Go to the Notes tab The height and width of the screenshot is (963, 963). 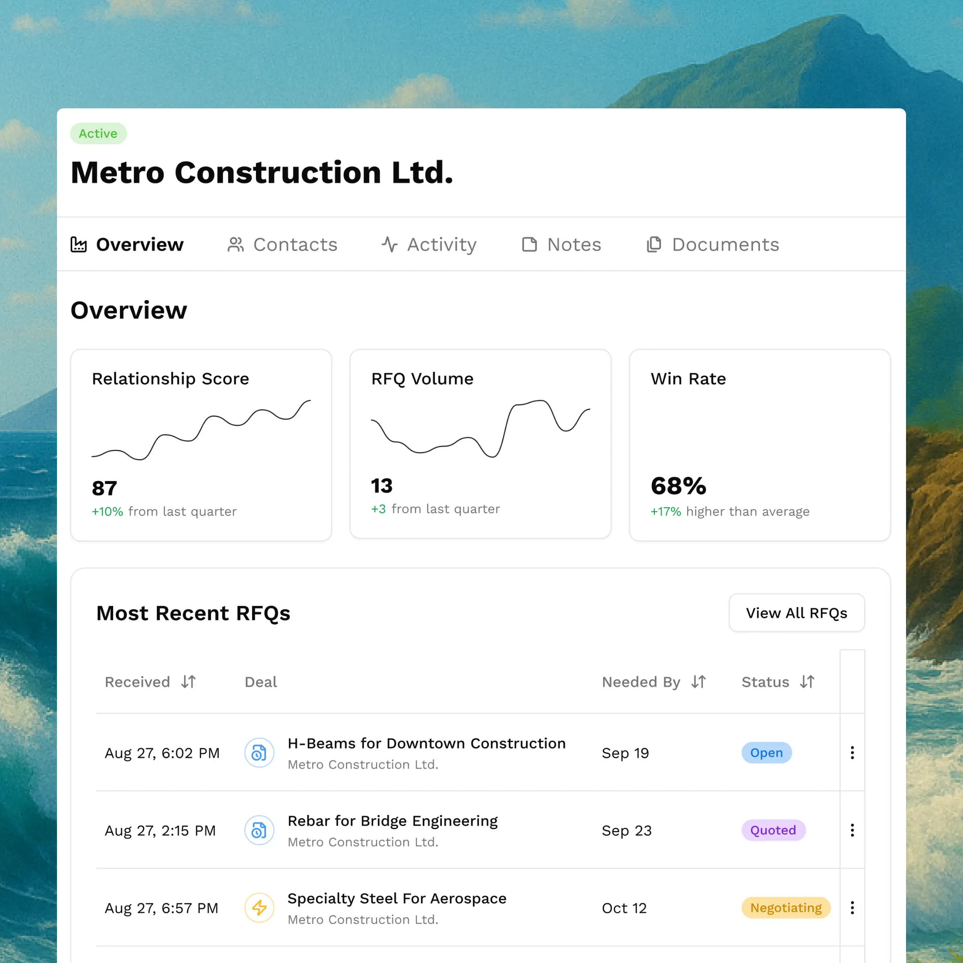(561, 245)
